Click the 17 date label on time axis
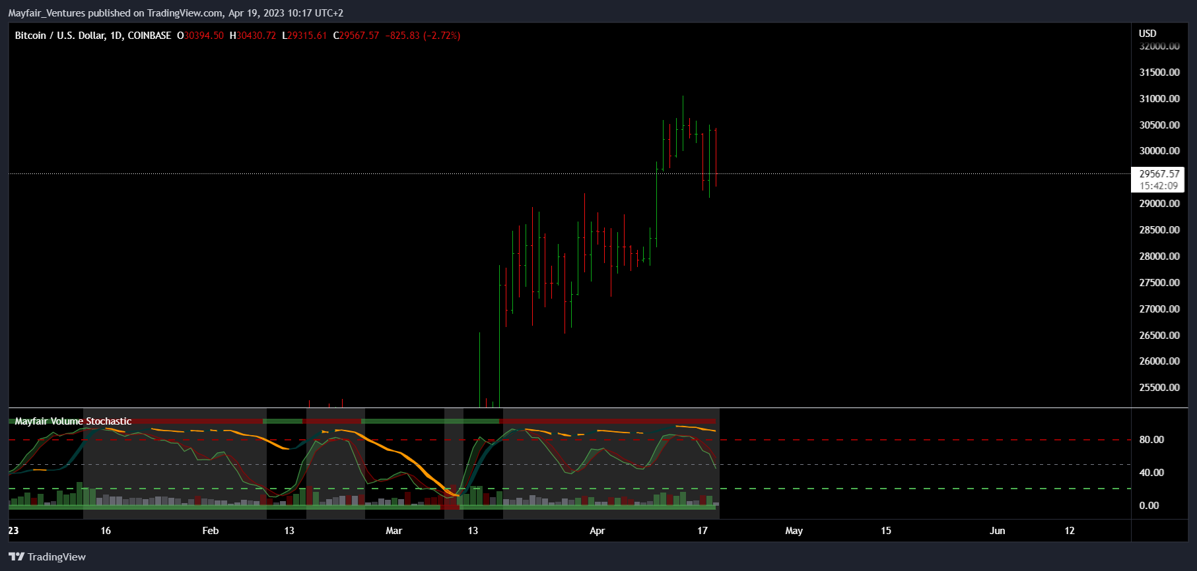The width and height of the screenshot is (1197, 571). pos(702,531)
